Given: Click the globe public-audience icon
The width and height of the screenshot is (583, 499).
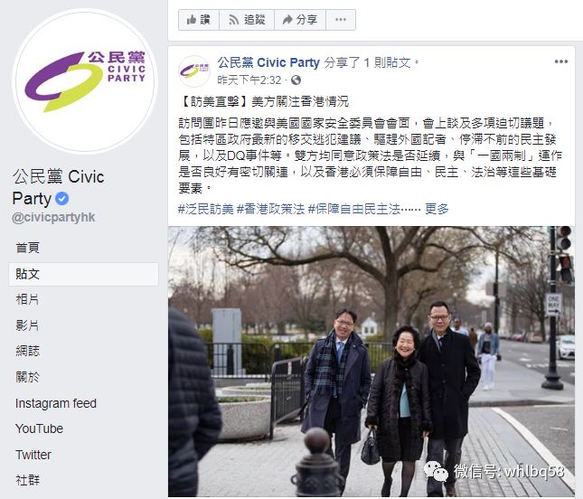Looking at the screenshot, I should point(296,80).
